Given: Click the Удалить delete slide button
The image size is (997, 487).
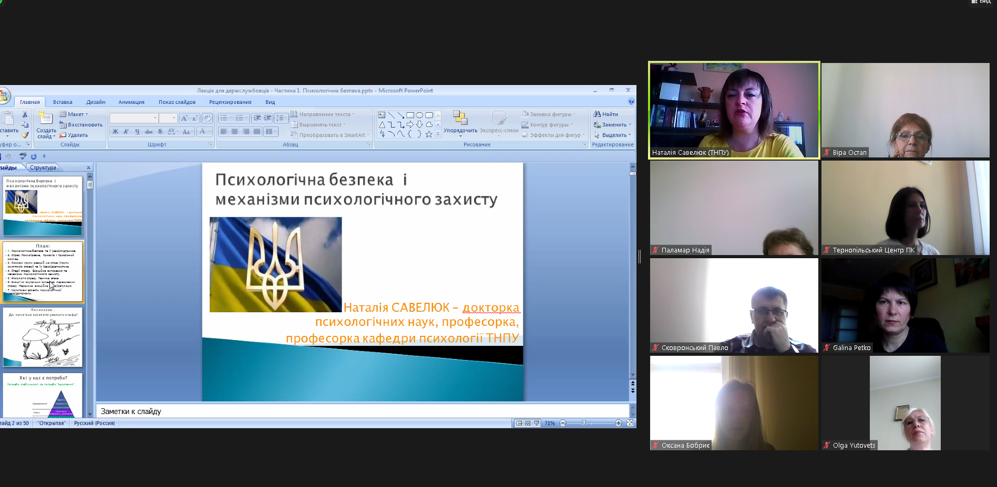Looking at the screenshot, I should pyautogui.click(x=74, y=135).
